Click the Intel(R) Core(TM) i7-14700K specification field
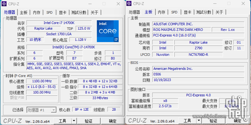The image size is (251, 125). 74,47
